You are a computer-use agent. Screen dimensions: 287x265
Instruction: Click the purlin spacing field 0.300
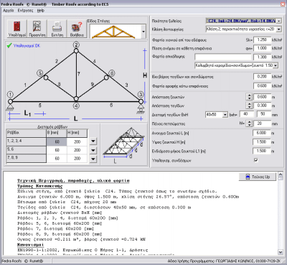(262, 106)
